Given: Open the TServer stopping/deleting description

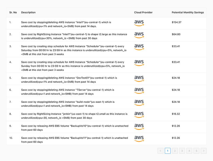Looking at the screenshot, I should click(x=68, y=92).
